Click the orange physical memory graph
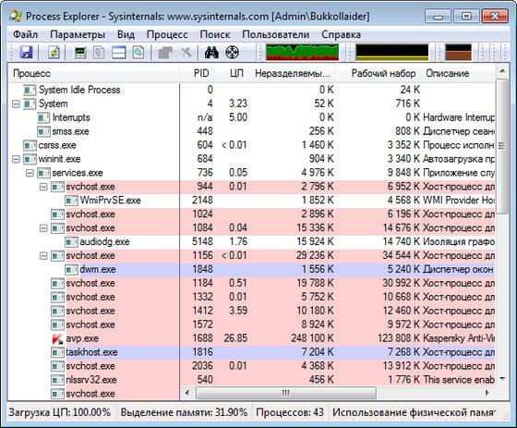 point(458,53)
